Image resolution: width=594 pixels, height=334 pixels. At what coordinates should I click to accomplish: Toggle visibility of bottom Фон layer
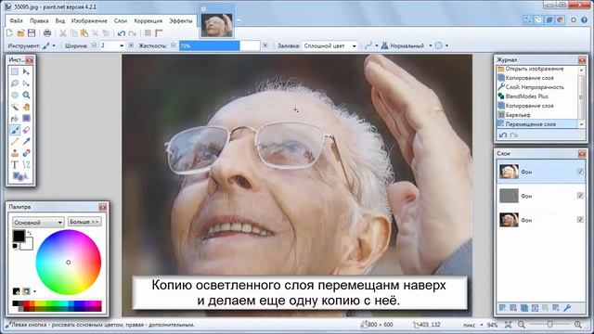tap(580, 219)
